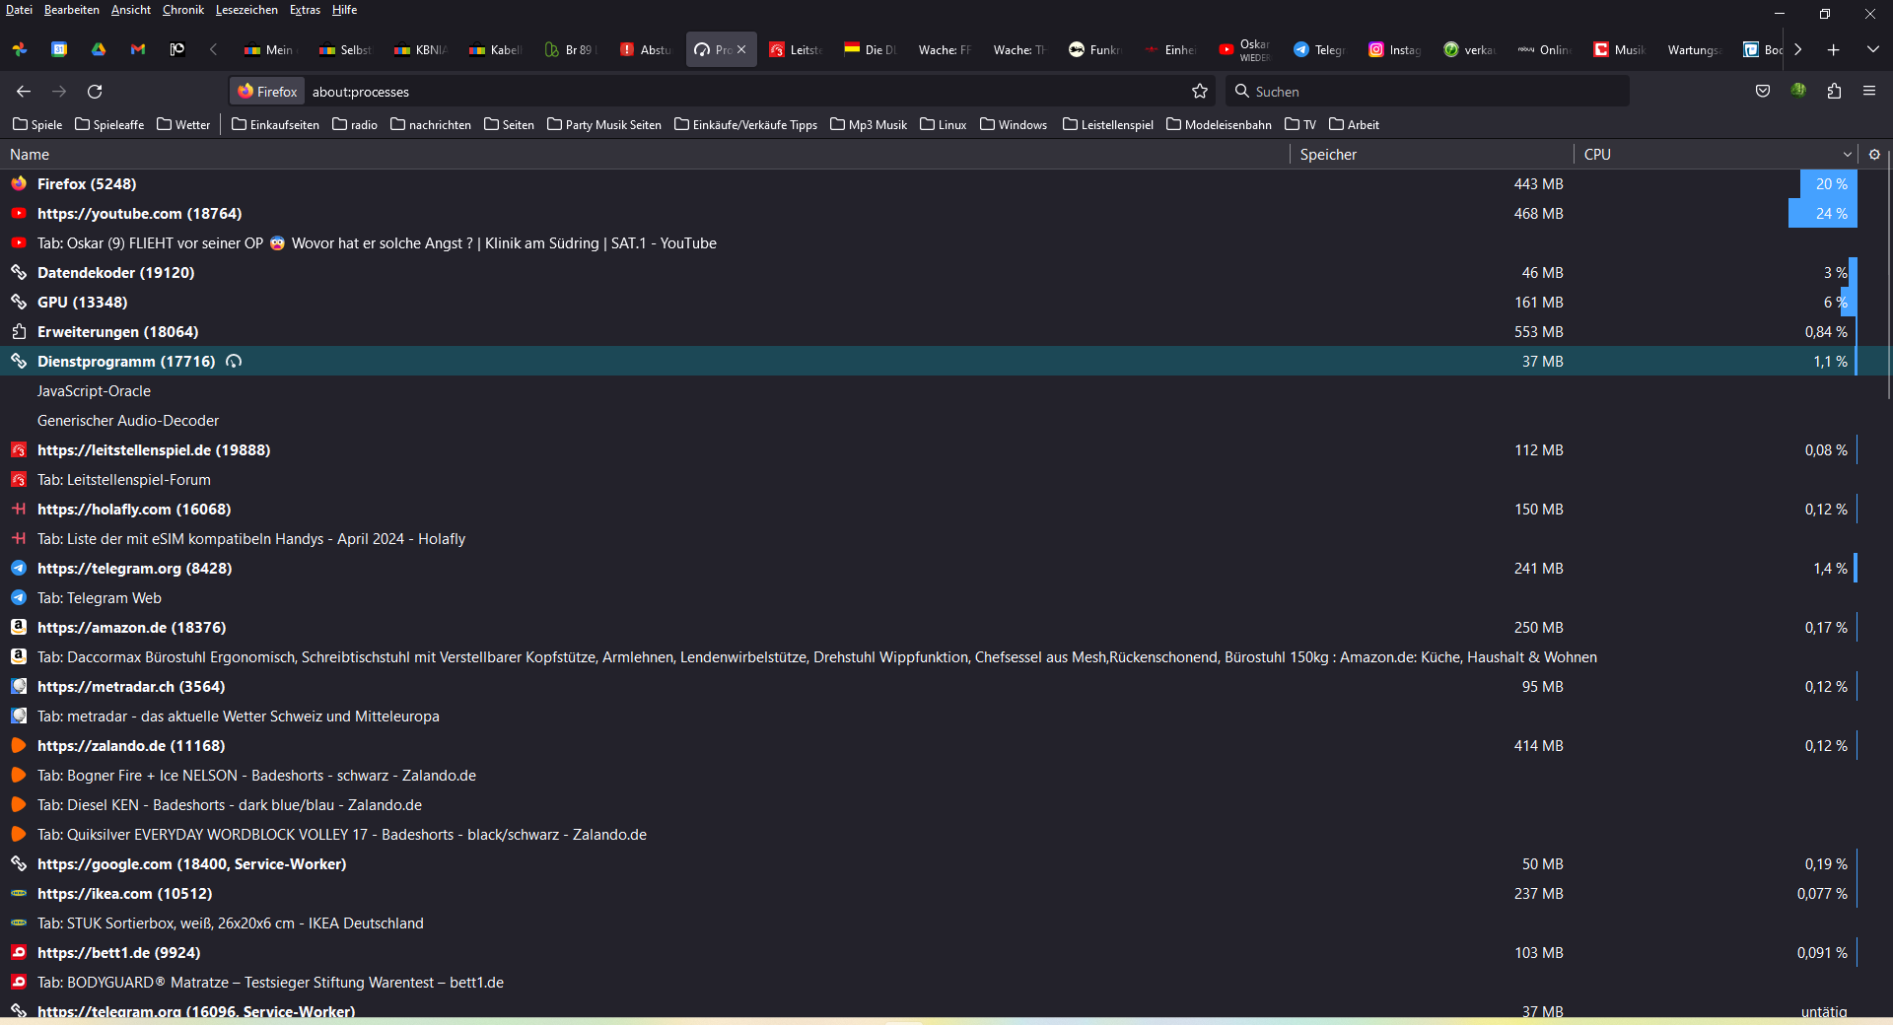The width and height of the screenshot is (1893, 1025).
Task: Click the profiler icon beside Dienstprogramm (17716)
Action: (234, 362)
